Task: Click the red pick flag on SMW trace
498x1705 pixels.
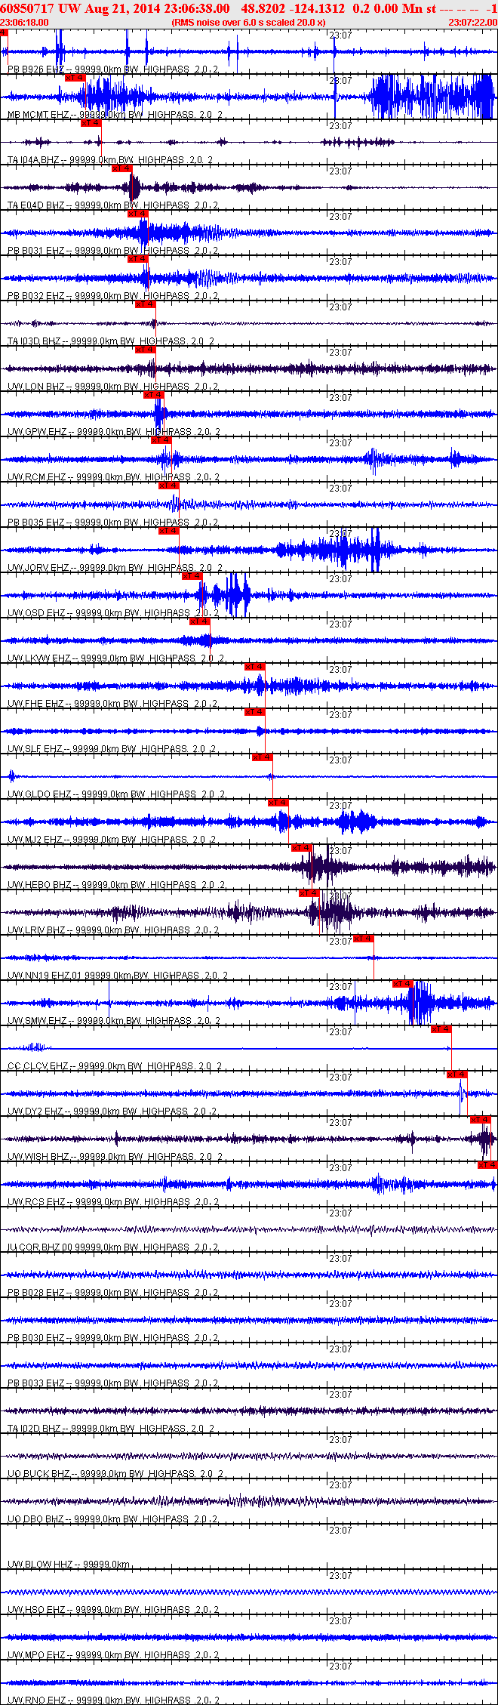Action: (402, 983)
